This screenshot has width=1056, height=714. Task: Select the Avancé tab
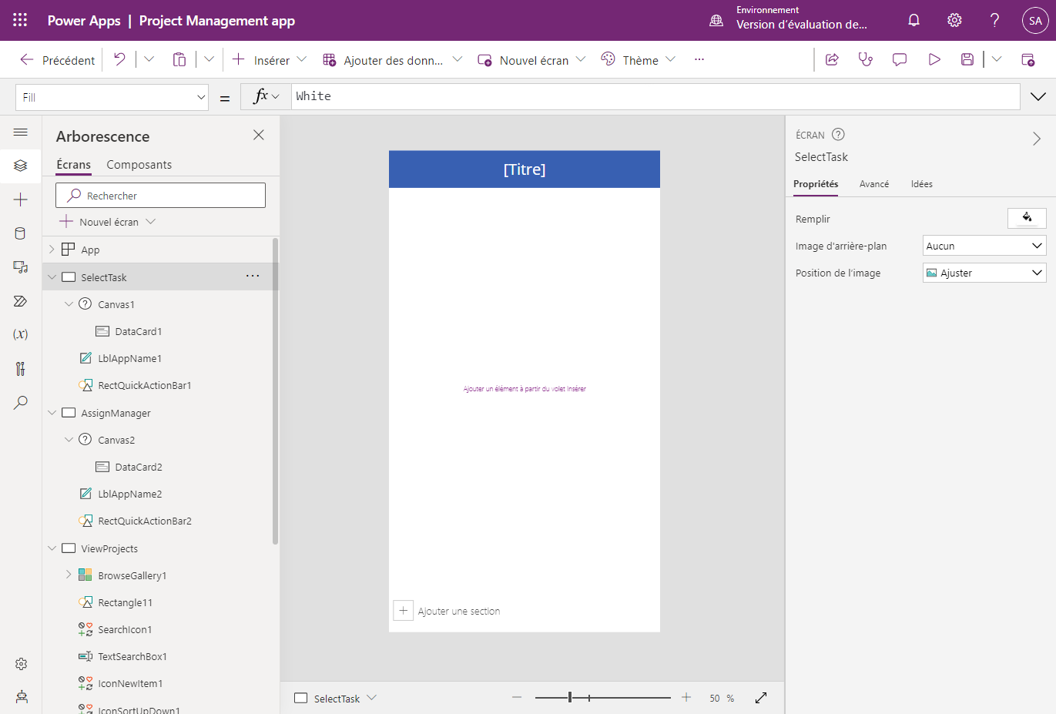coord(874,184)
